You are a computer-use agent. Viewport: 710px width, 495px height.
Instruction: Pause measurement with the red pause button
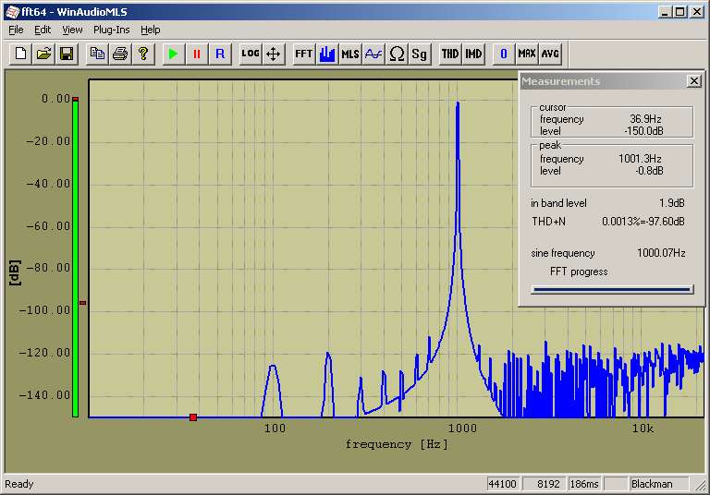tap(196, 54)
